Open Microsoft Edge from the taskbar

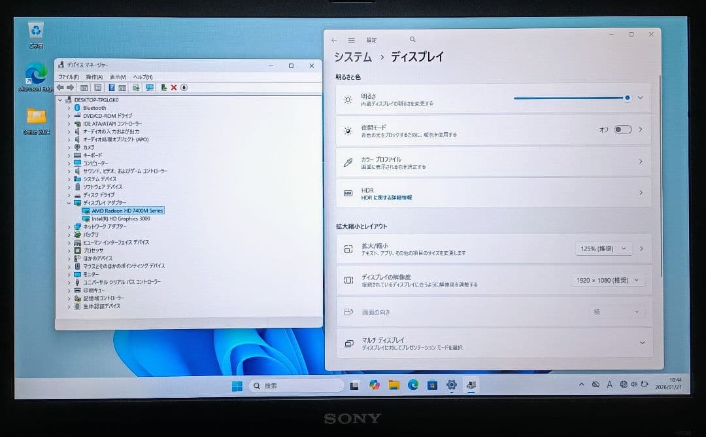pyautogui.click(x=412, y=385)
